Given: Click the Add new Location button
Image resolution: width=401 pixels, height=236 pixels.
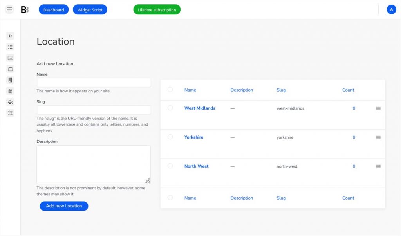Looking at the screenshot, I should point(63,205).
